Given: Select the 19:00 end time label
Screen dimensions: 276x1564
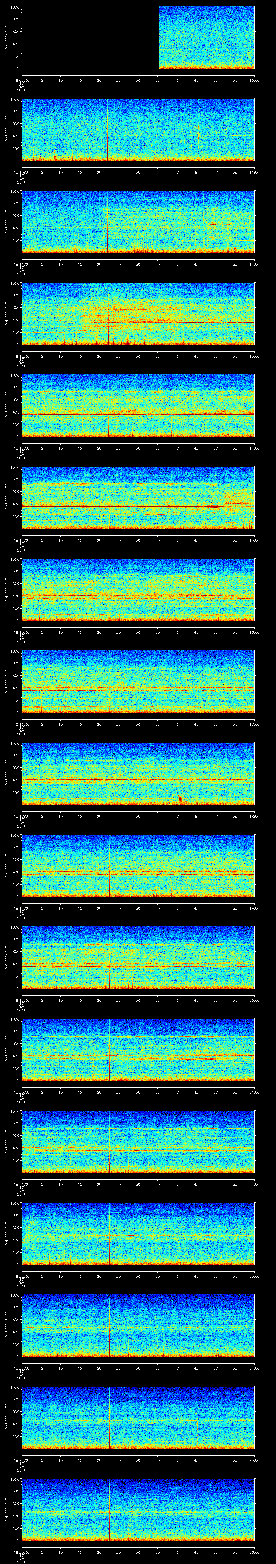Looking at the screenshot, I should pos(255,908).
